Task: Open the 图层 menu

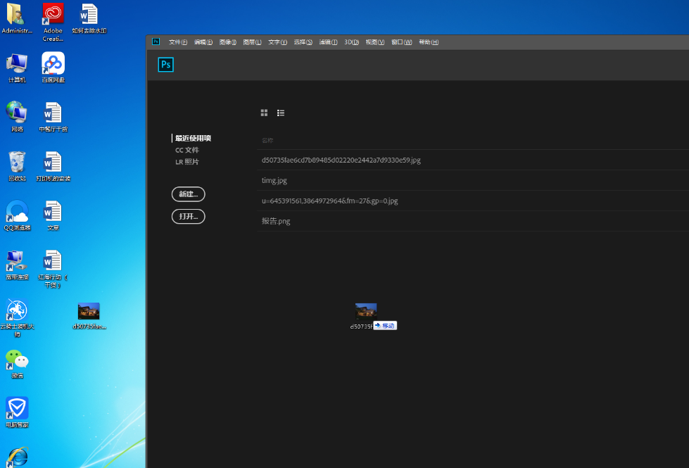Action: point(252,42)
